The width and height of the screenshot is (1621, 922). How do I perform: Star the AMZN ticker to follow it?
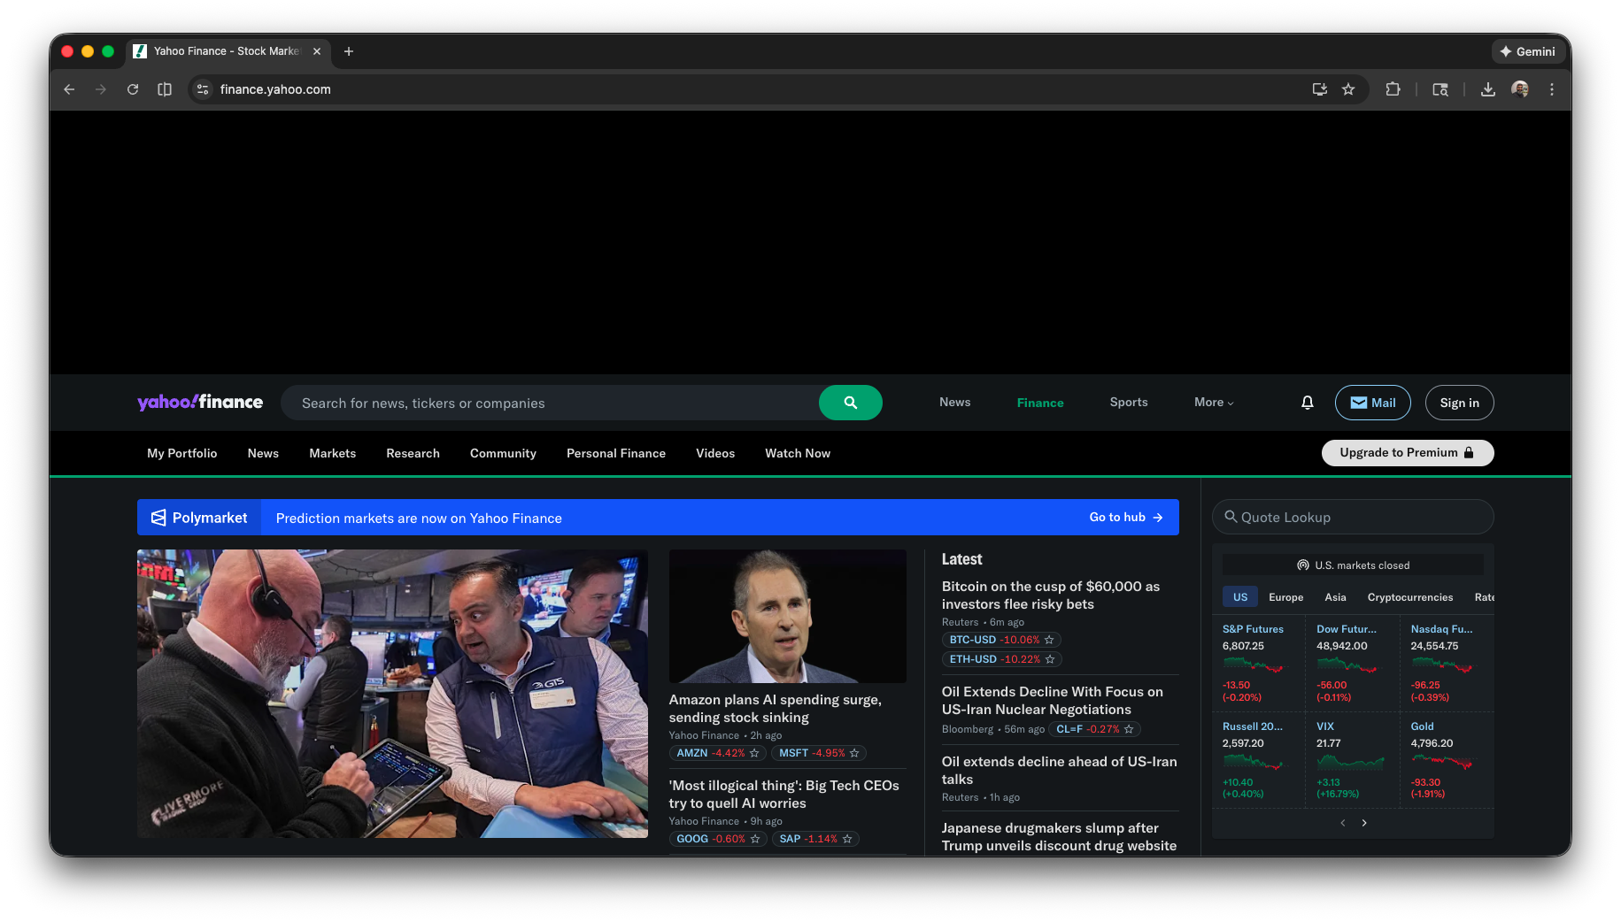point(754,753)
